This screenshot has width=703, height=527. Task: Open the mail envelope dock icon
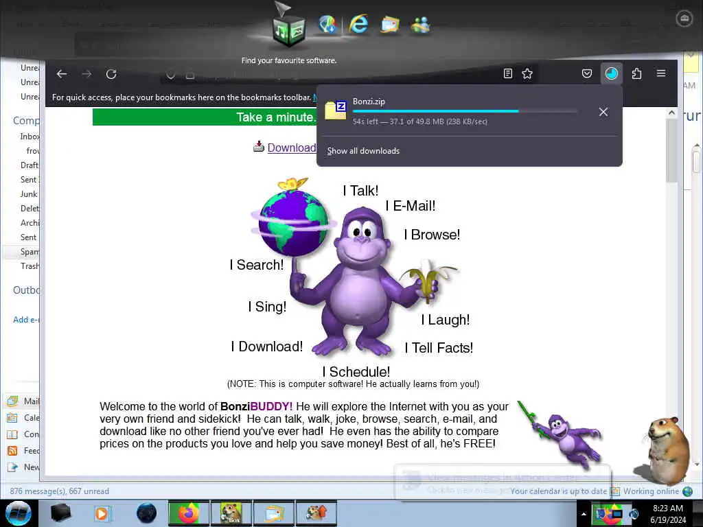tap(390, 25)
